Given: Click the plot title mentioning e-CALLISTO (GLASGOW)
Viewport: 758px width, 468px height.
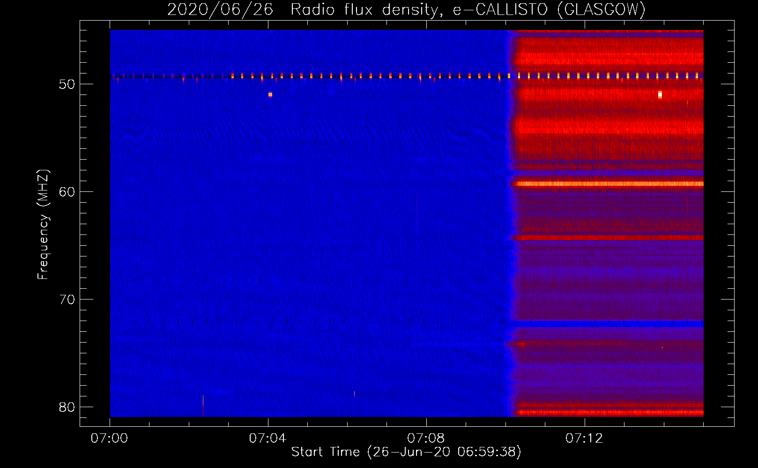Looking at the screenshot, I should (406, 9).
